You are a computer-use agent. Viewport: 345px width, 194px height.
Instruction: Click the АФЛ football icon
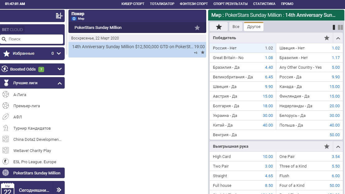[6, 117]
